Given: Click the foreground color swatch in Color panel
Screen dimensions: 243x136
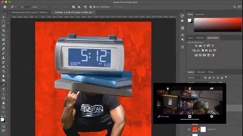Looking at the screenshot, I should (189, 20).
